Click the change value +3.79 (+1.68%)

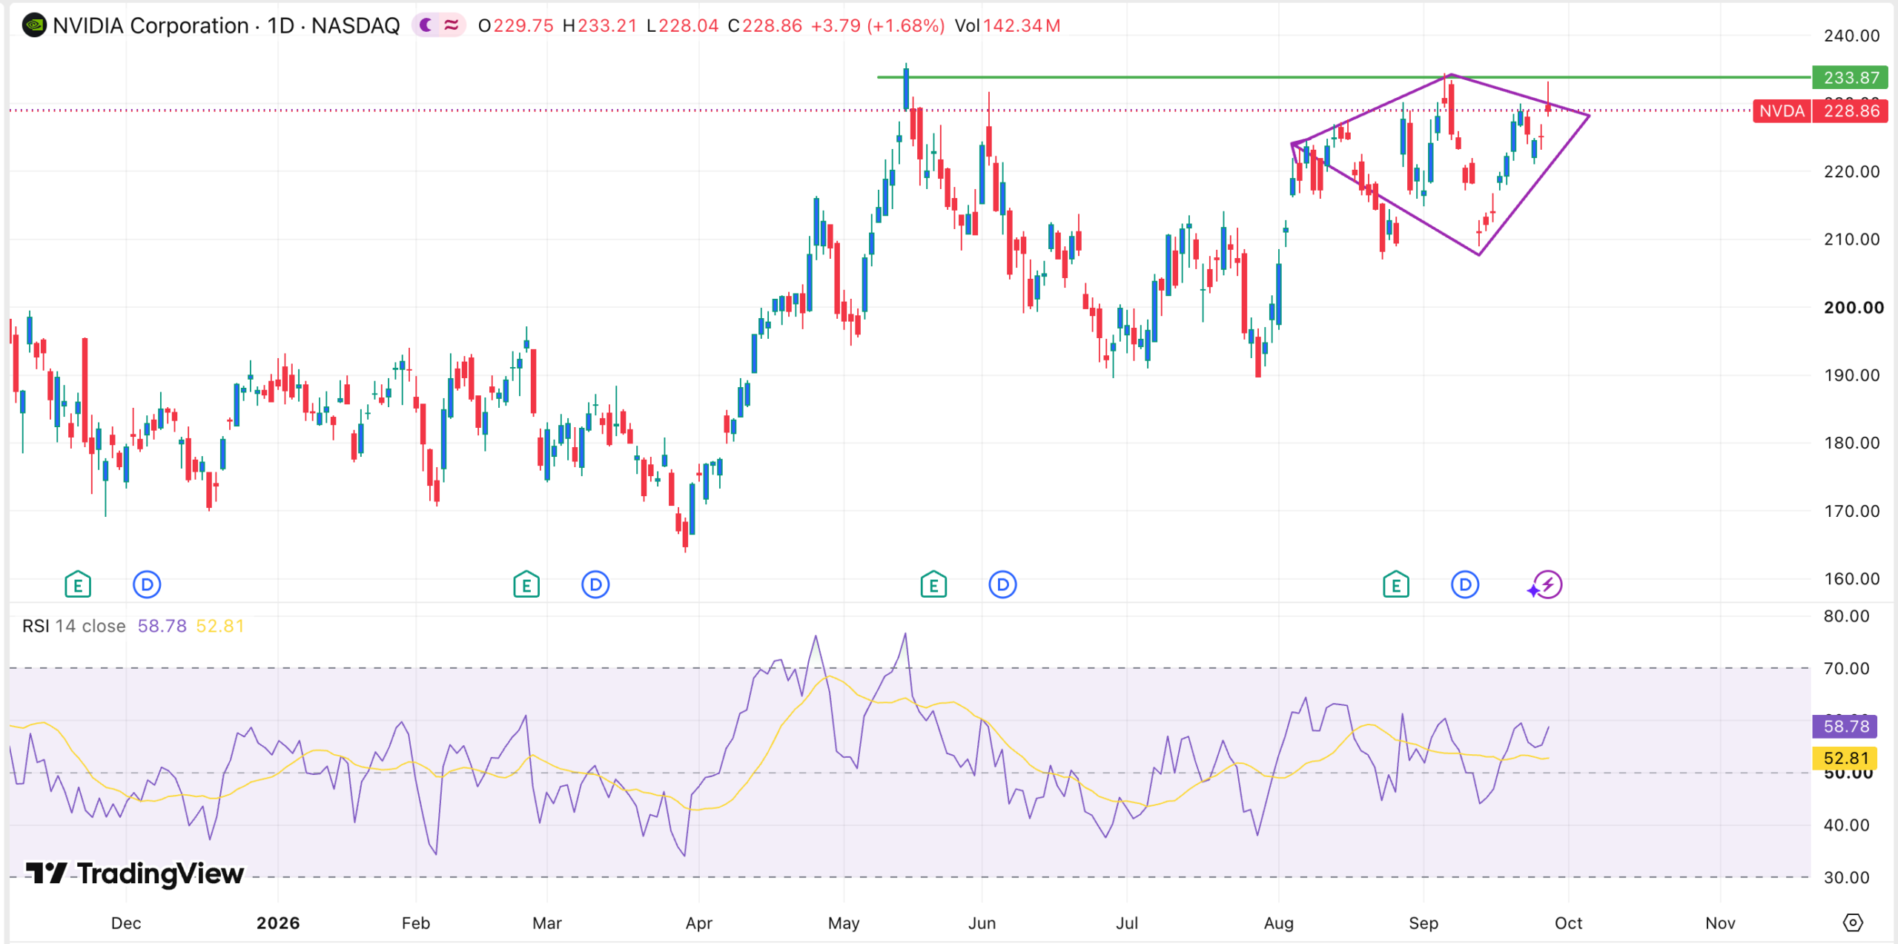[877, 26]
